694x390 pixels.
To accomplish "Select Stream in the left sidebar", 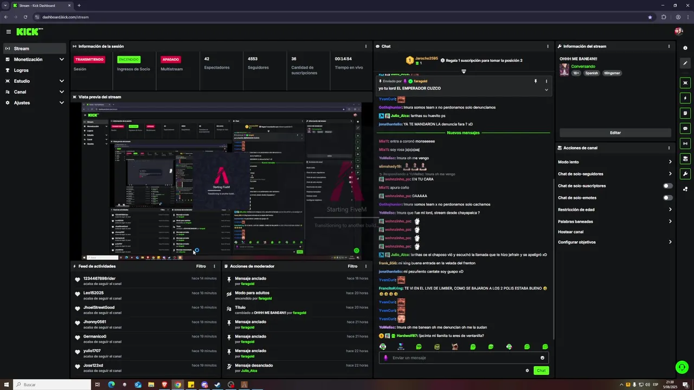I will [35, 49].
